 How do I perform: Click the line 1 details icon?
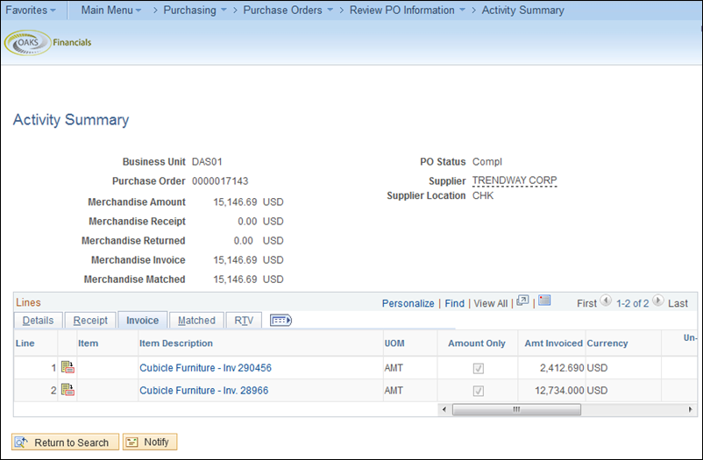pos(67,368)
